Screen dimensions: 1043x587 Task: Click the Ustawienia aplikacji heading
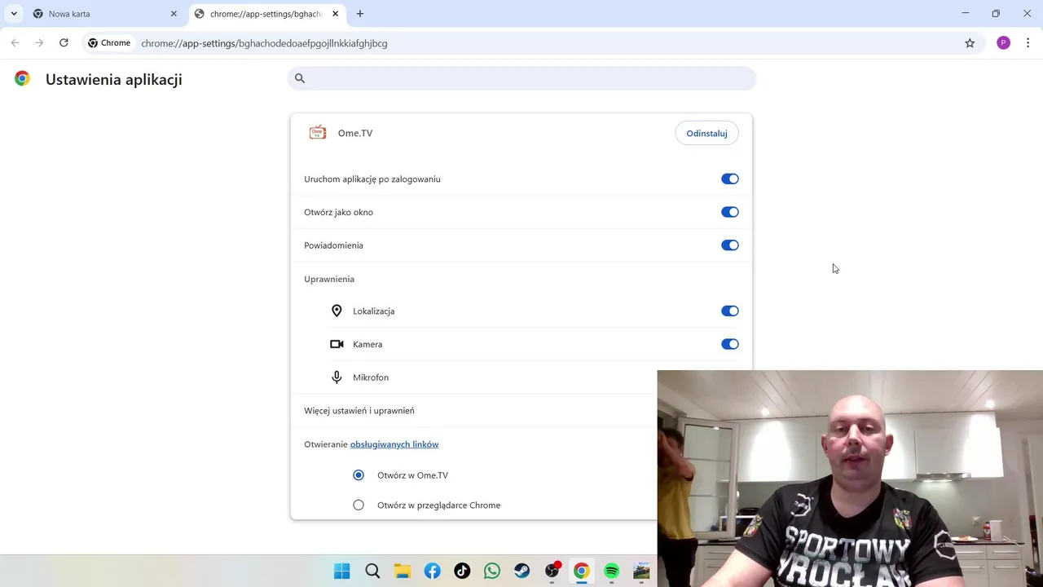[114, 79]
